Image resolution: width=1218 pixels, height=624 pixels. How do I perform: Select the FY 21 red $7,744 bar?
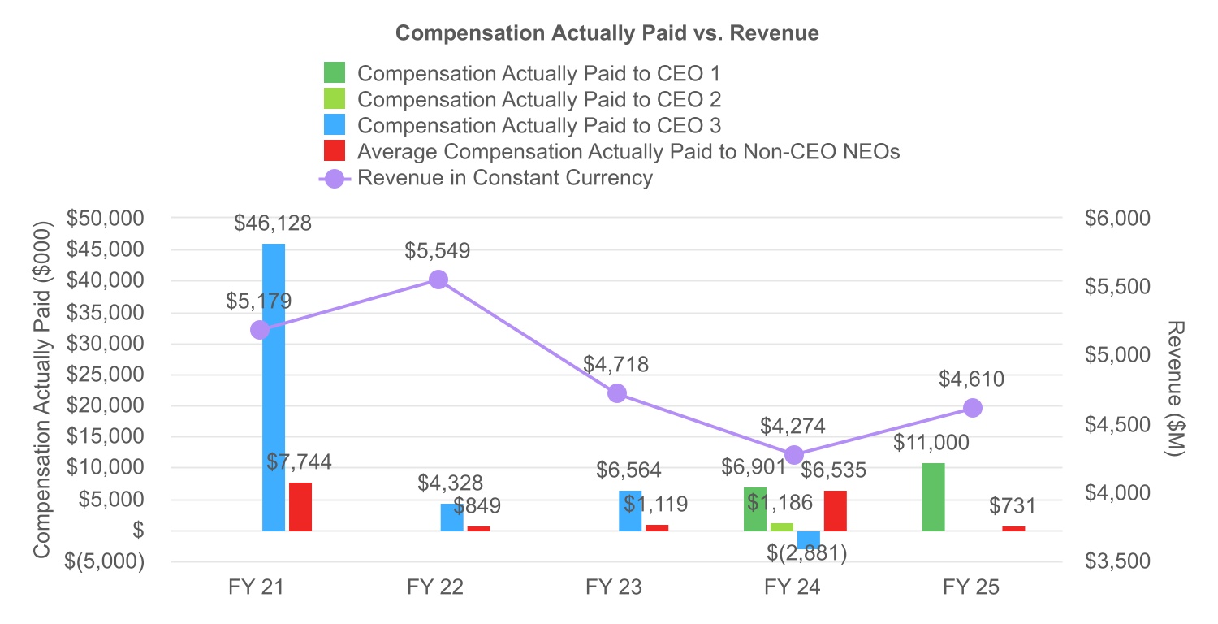[300, 507]
